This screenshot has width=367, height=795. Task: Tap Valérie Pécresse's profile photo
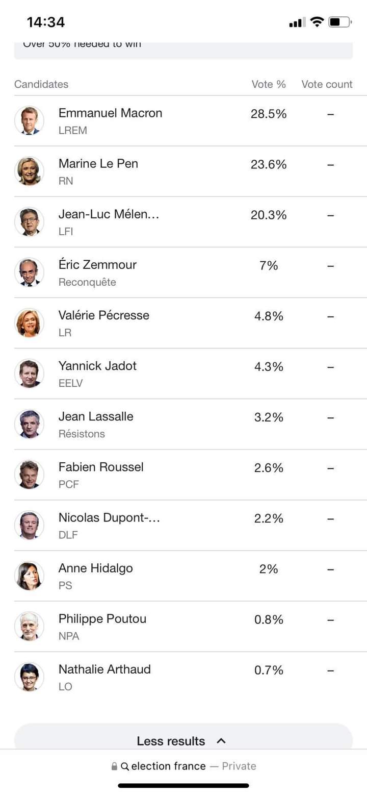point(29,322)
